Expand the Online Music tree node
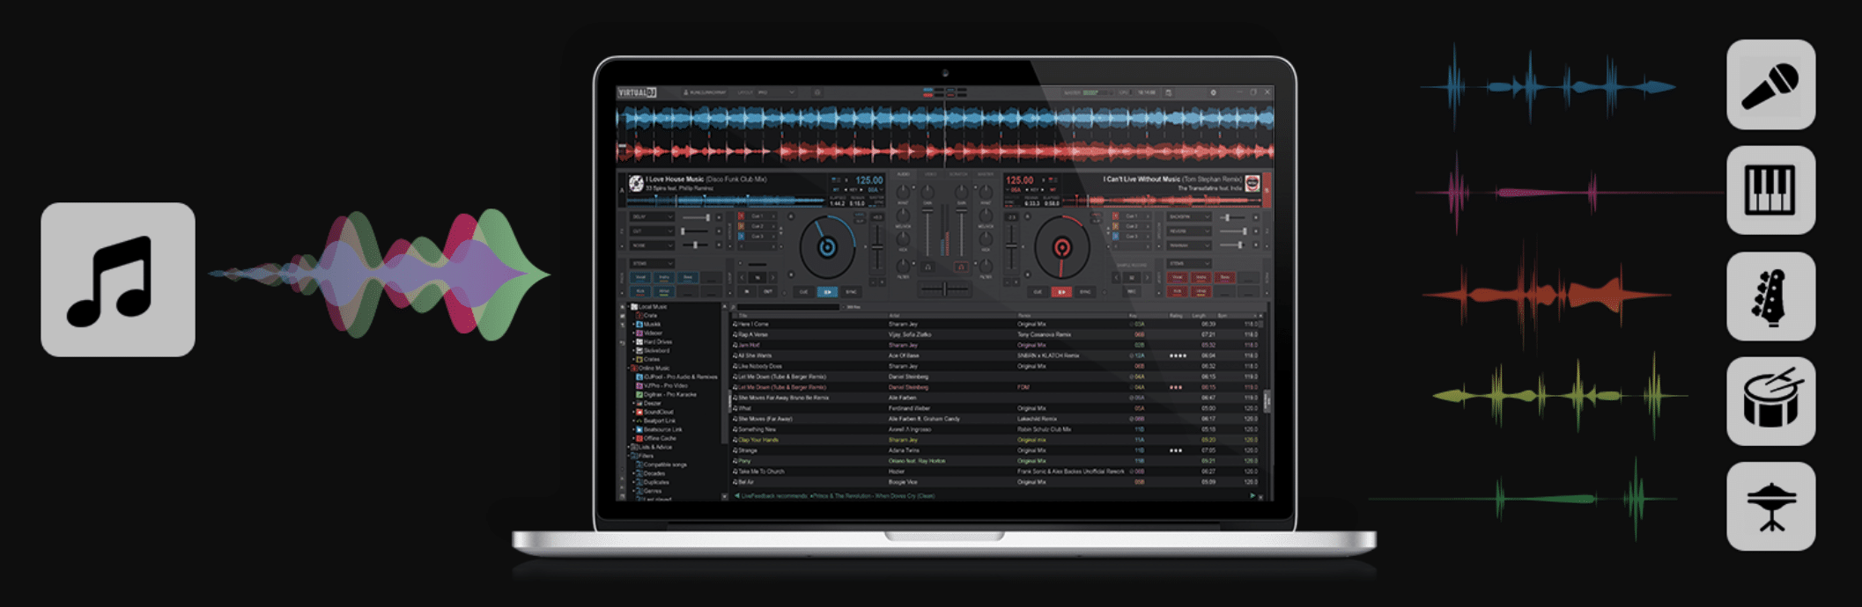Screen dimensions: 1862x607 coord(629,368)
